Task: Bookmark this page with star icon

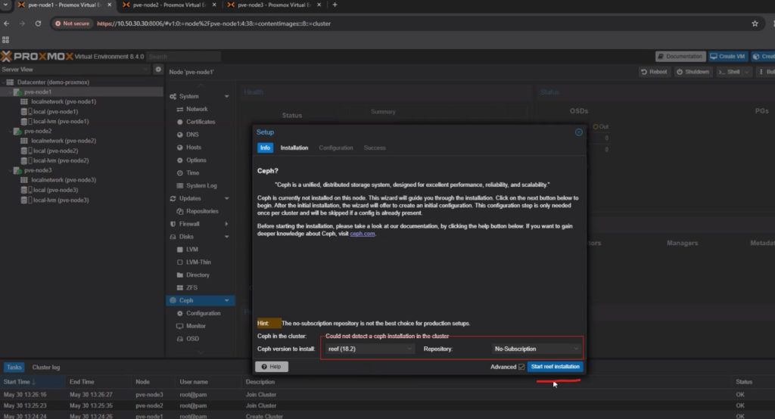Action: pyautogui.click(x=755, y=23)
